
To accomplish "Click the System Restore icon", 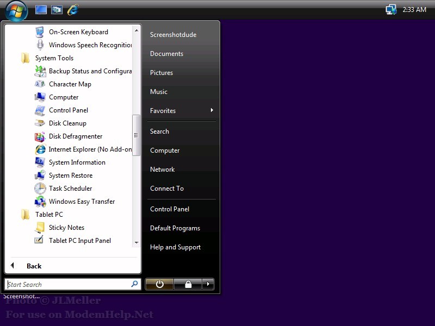I will pos(40,175).
